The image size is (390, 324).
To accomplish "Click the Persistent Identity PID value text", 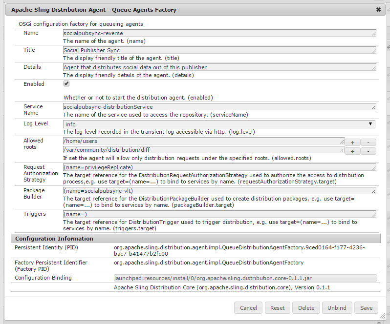I will 239,250.
